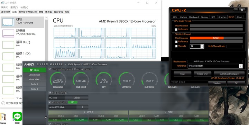Open folder icon on the desktop
Image resolution: width=249 pixels, height=125 pixels.
point(3,117)
